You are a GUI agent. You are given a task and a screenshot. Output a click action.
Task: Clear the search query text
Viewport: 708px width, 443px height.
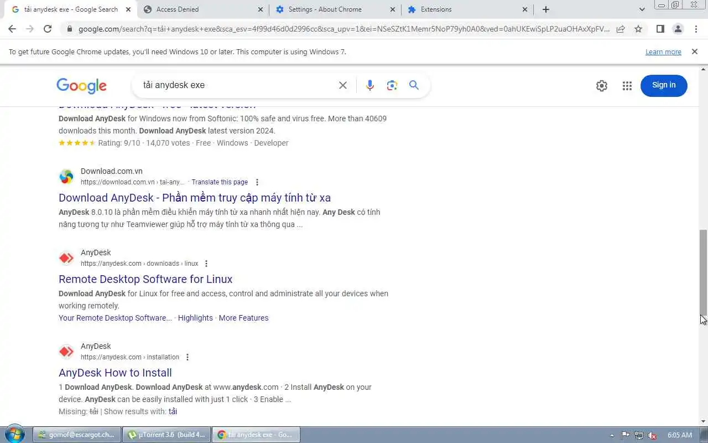[x=343, y=85]
